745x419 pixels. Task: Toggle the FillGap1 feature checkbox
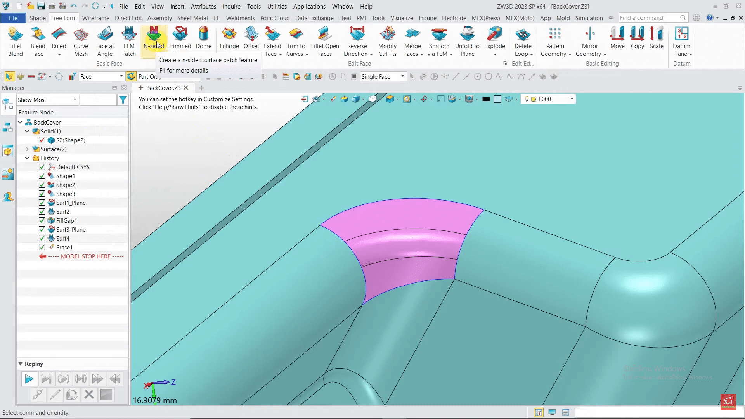42,220
